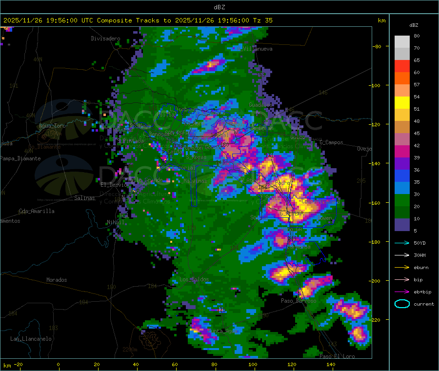
Task: Click the -120 km tick on the right axis
Action: pyautogui.click(x=375, y=124)
